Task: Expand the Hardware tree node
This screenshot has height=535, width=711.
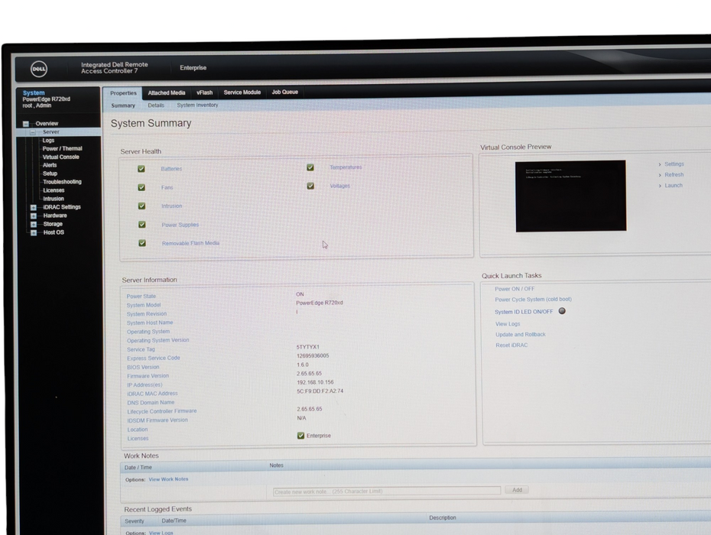Action: pyautogui.click(x=33, y=216)
